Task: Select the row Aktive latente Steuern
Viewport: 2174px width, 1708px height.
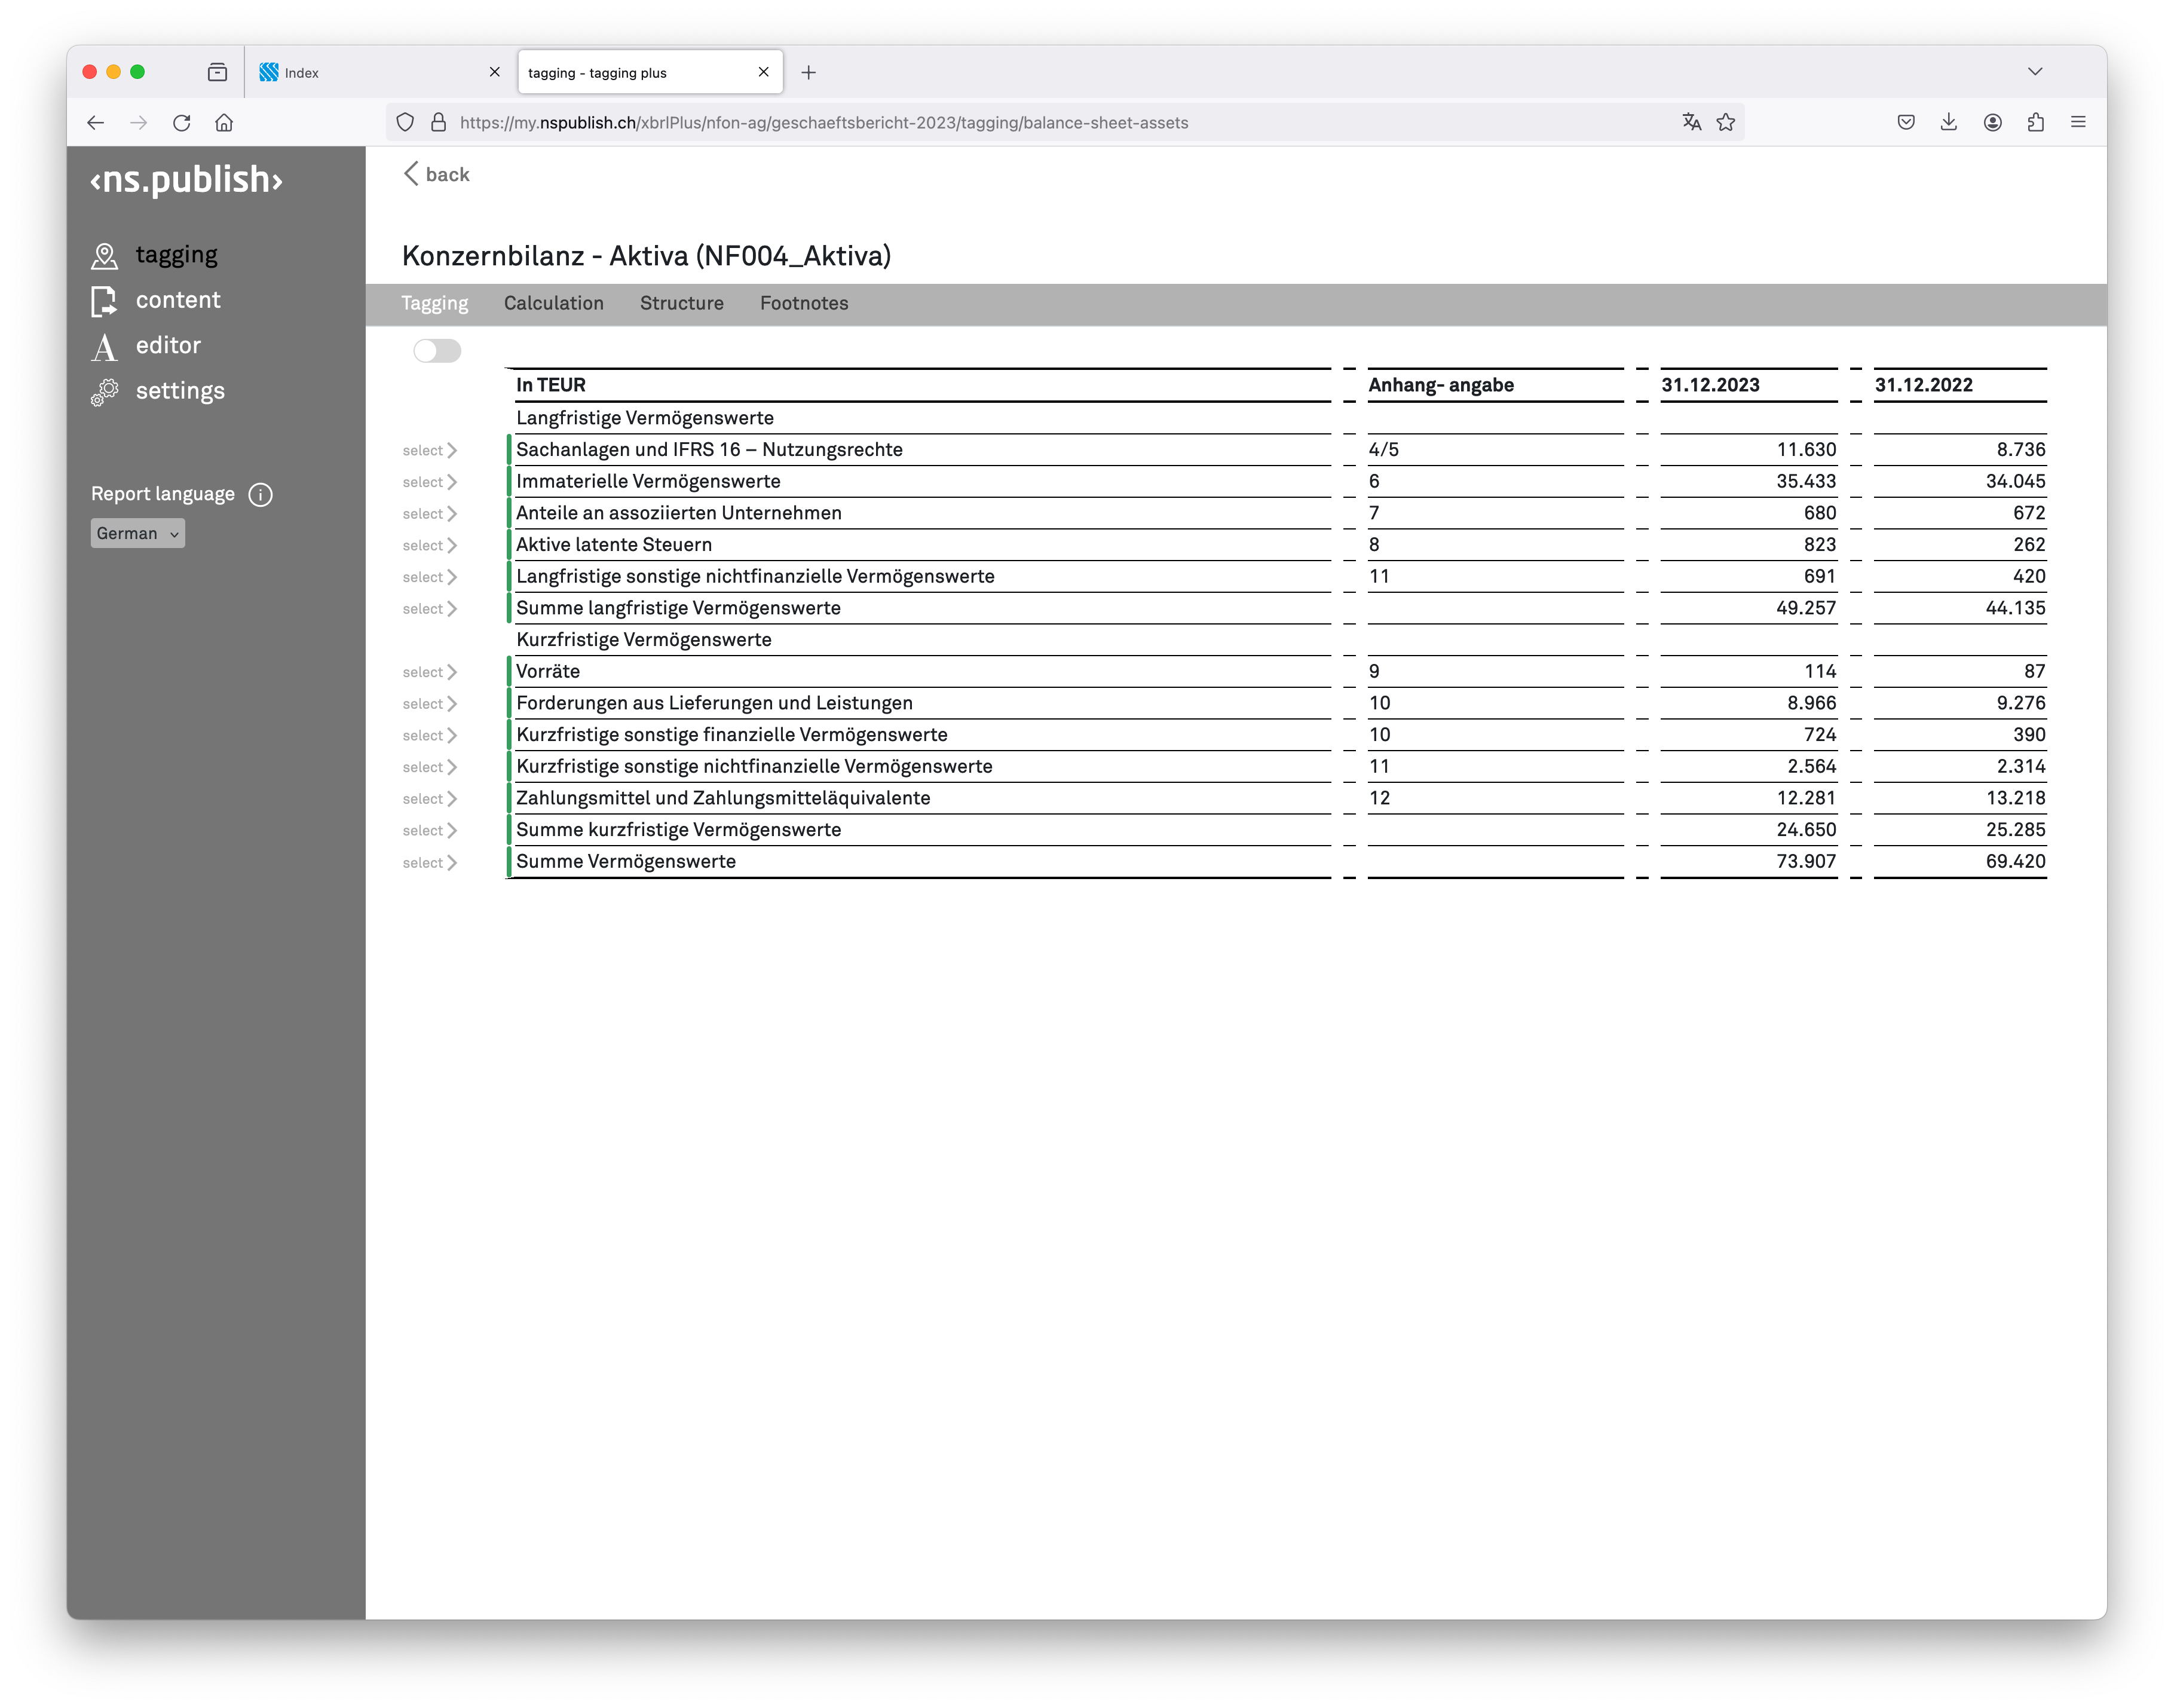Action: tap(614, 544)
